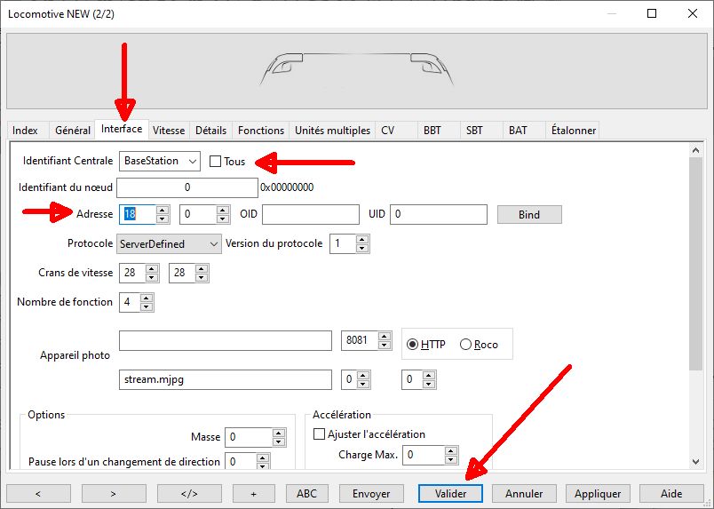Image resolution: width=714 pixels, height=509 pixels.
Task: Add new entry with the '+' button
Action: click(254, 494)
